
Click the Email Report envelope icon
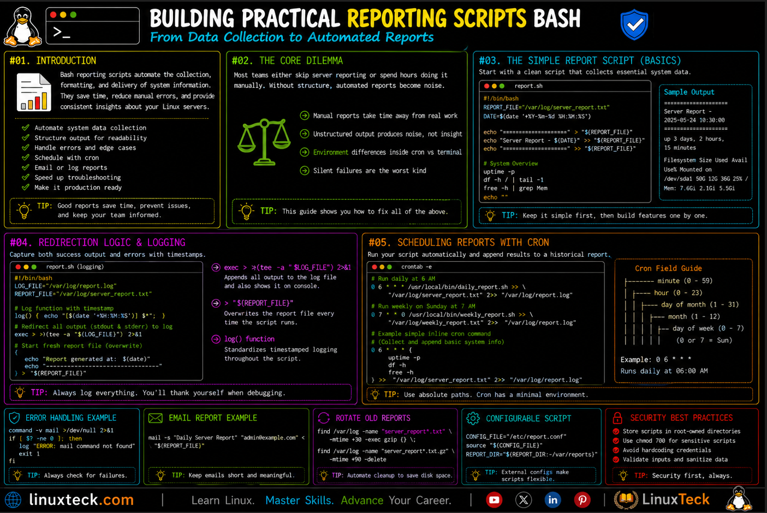coord(156,418)
